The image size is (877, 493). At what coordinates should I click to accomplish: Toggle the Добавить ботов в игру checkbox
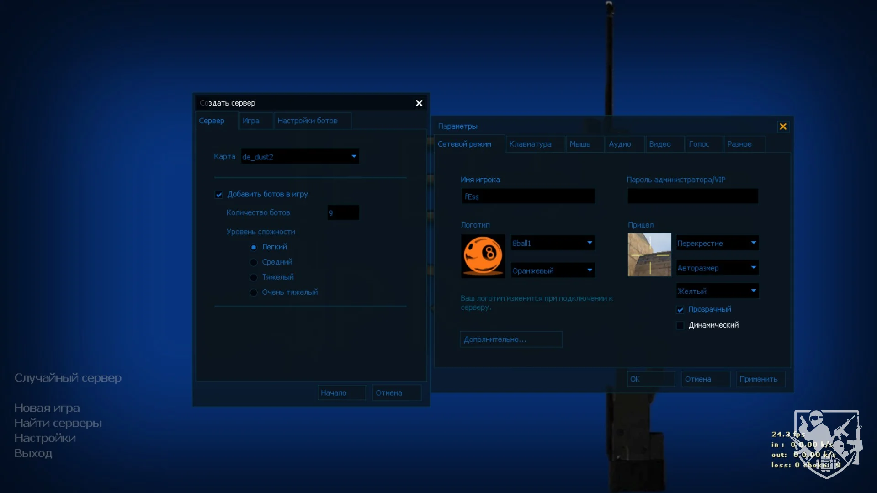pyautogui.click(x=219, y=195)
